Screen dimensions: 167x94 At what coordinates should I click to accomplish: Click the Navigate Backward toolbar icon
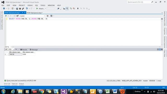[4, 9]
